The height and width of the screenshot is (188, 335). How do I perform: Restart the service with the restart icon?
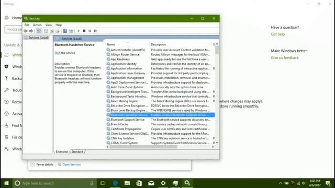coord(95,31)
